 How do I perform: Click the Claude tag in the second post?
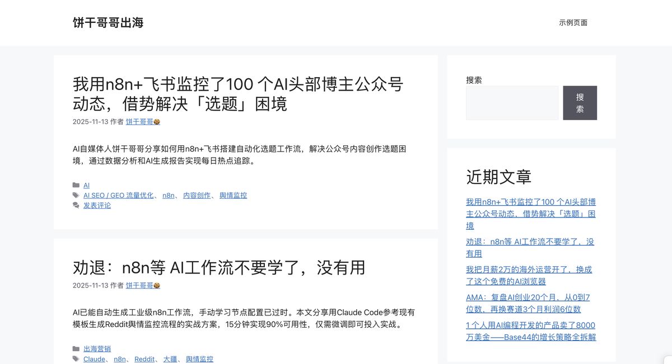[94, 359]
